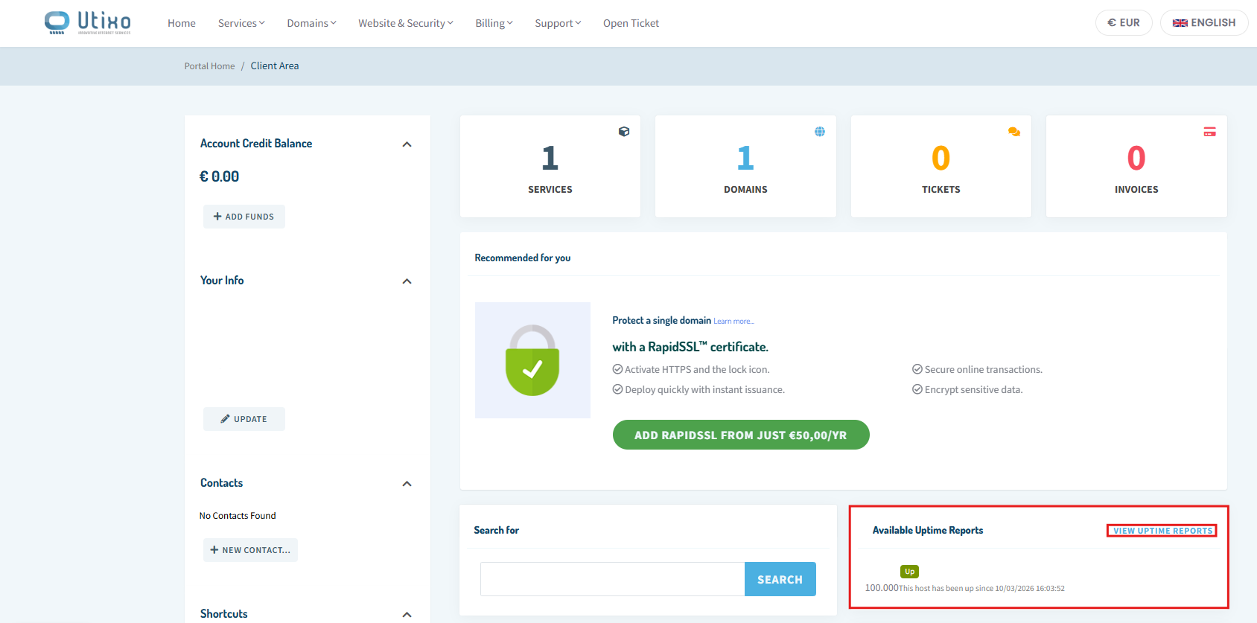The width and height of the screenshot is (1257, 623).
Task: Switch language via the ENGLISH button
Action: [1204, 22]
